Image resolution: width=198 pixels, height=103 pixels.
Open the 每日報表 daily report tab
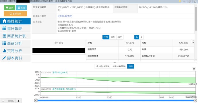point(15,29)
